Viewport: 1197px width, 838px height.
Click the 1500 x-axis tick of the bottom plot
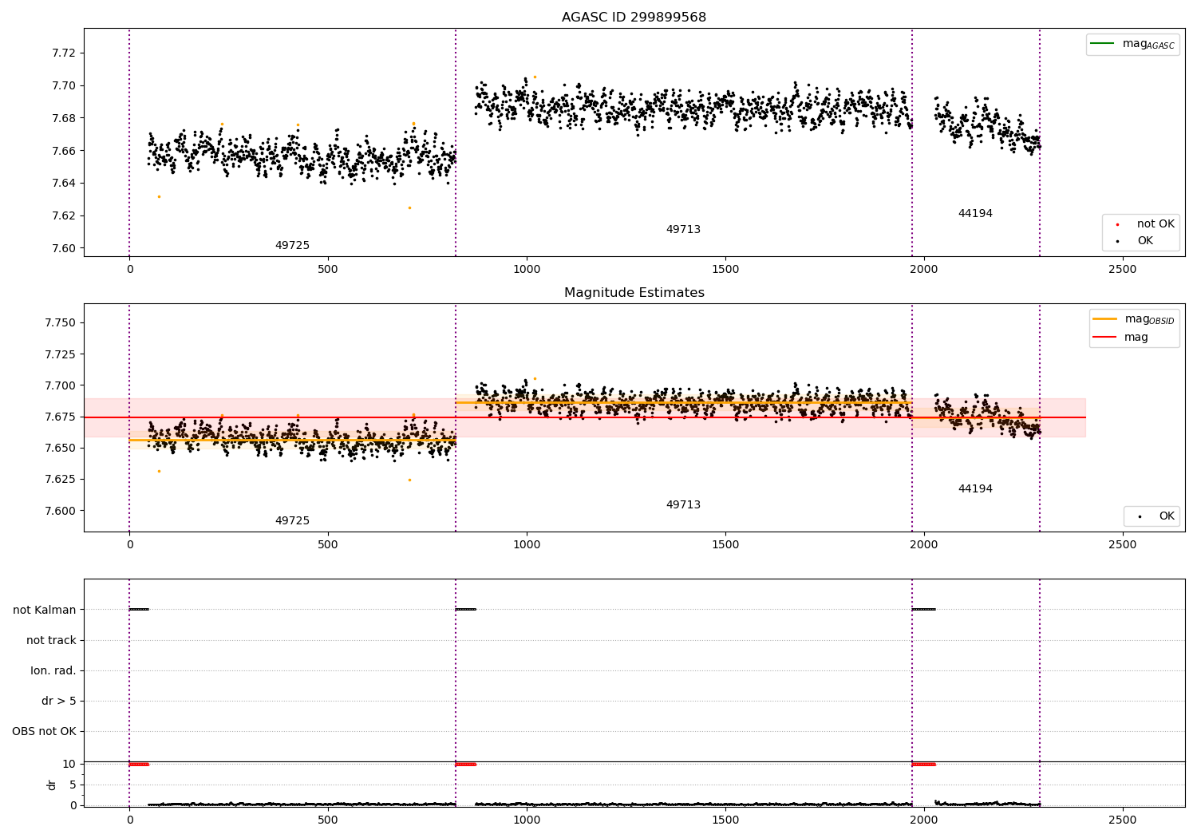point(725,820)
